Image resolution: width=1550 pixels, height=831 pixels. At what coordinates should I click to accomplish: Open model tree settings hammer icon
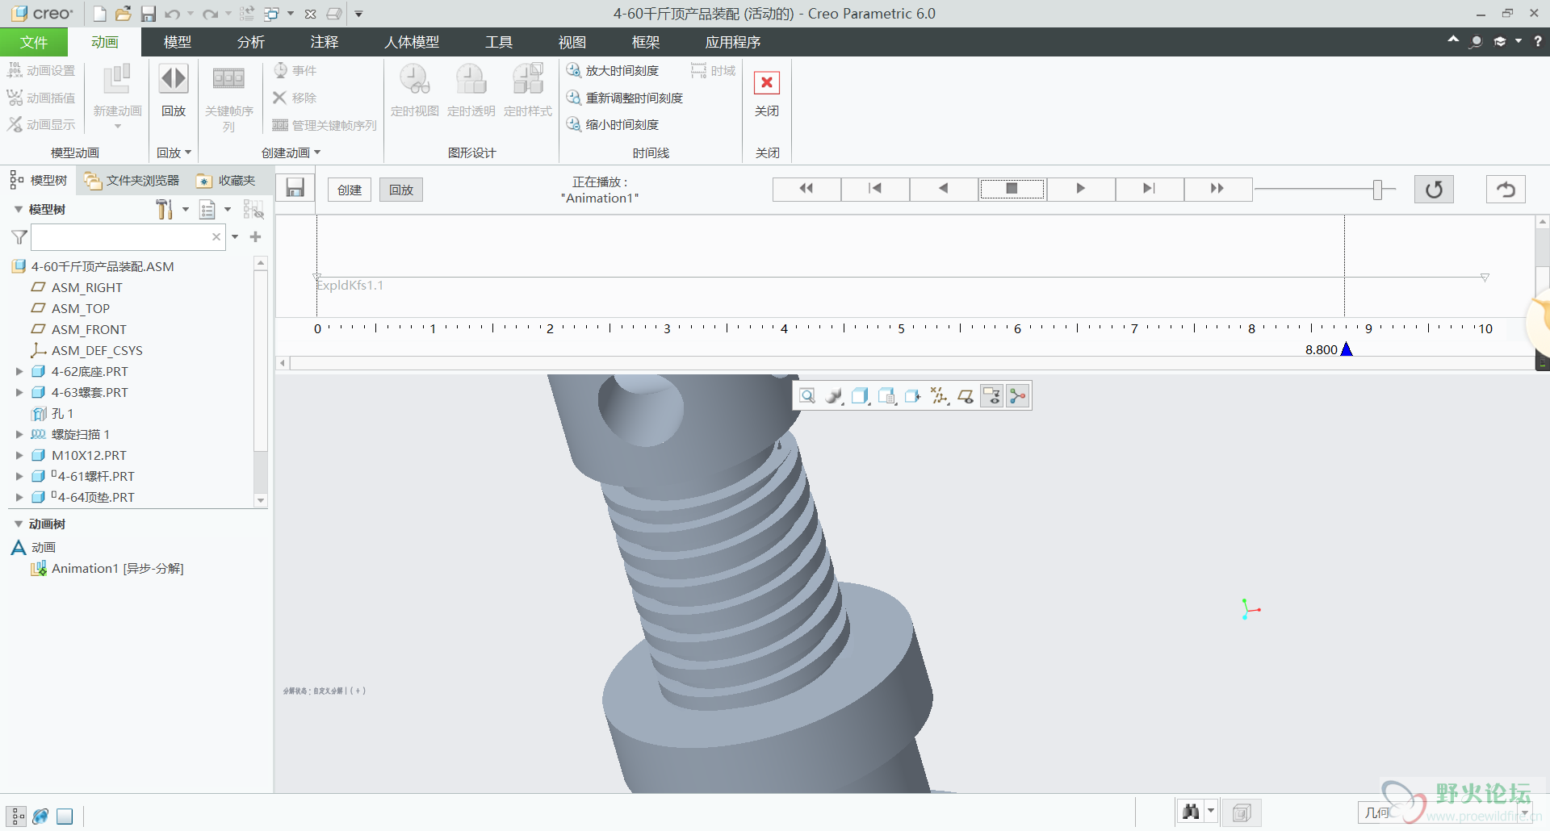click(x=165, y=210)
